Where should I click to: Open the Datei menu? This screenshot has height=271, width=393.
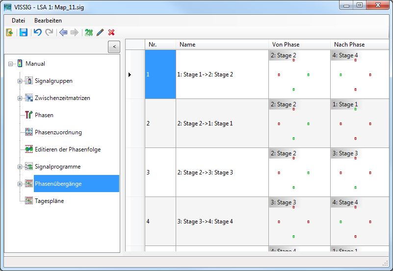pos(18,21)
